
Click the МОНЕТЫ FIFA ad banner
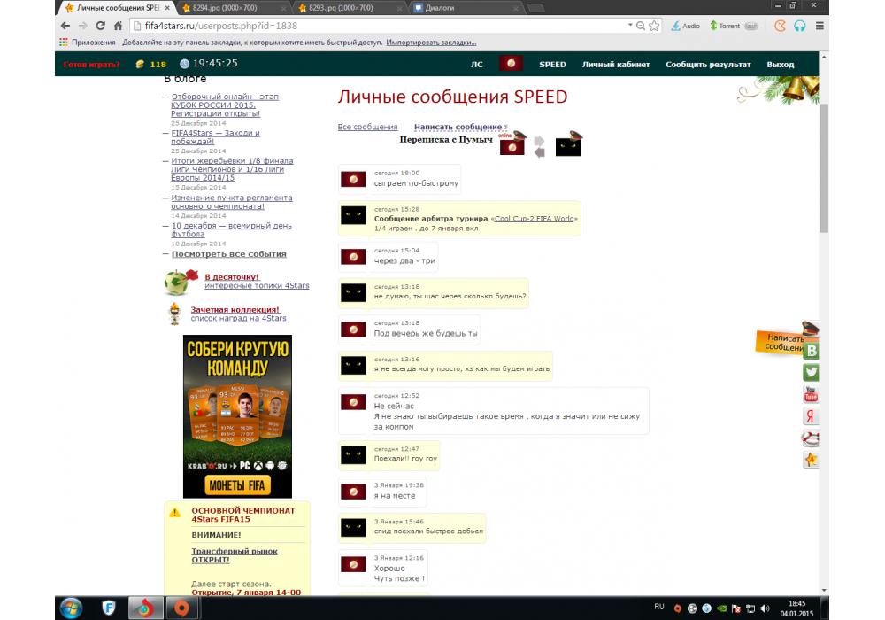coord(237,485)
